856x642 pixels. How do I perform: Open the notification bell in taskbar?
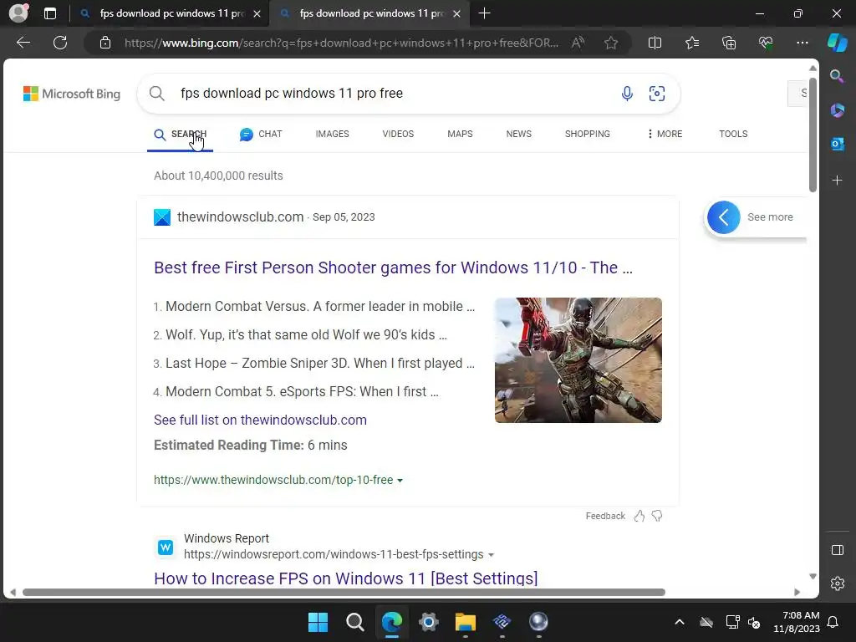pos(833,622)
